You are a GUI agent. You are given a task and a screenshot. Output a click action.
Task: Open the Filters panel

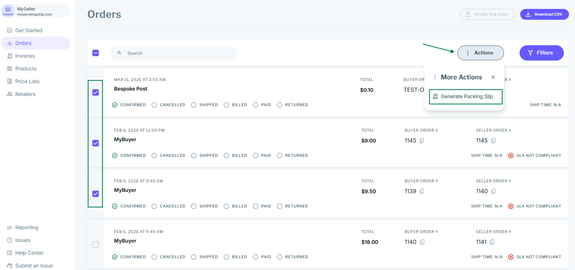[541, 53]
